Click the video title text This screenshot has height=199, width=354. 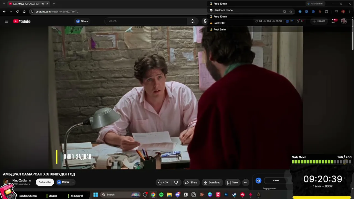coord(39,174)
